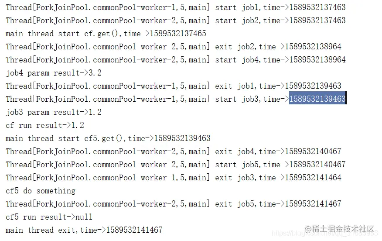This screenshot has height=241, width=382.
Task: Click the 'main thread start cf.get()' line
Action: [106, 33]
